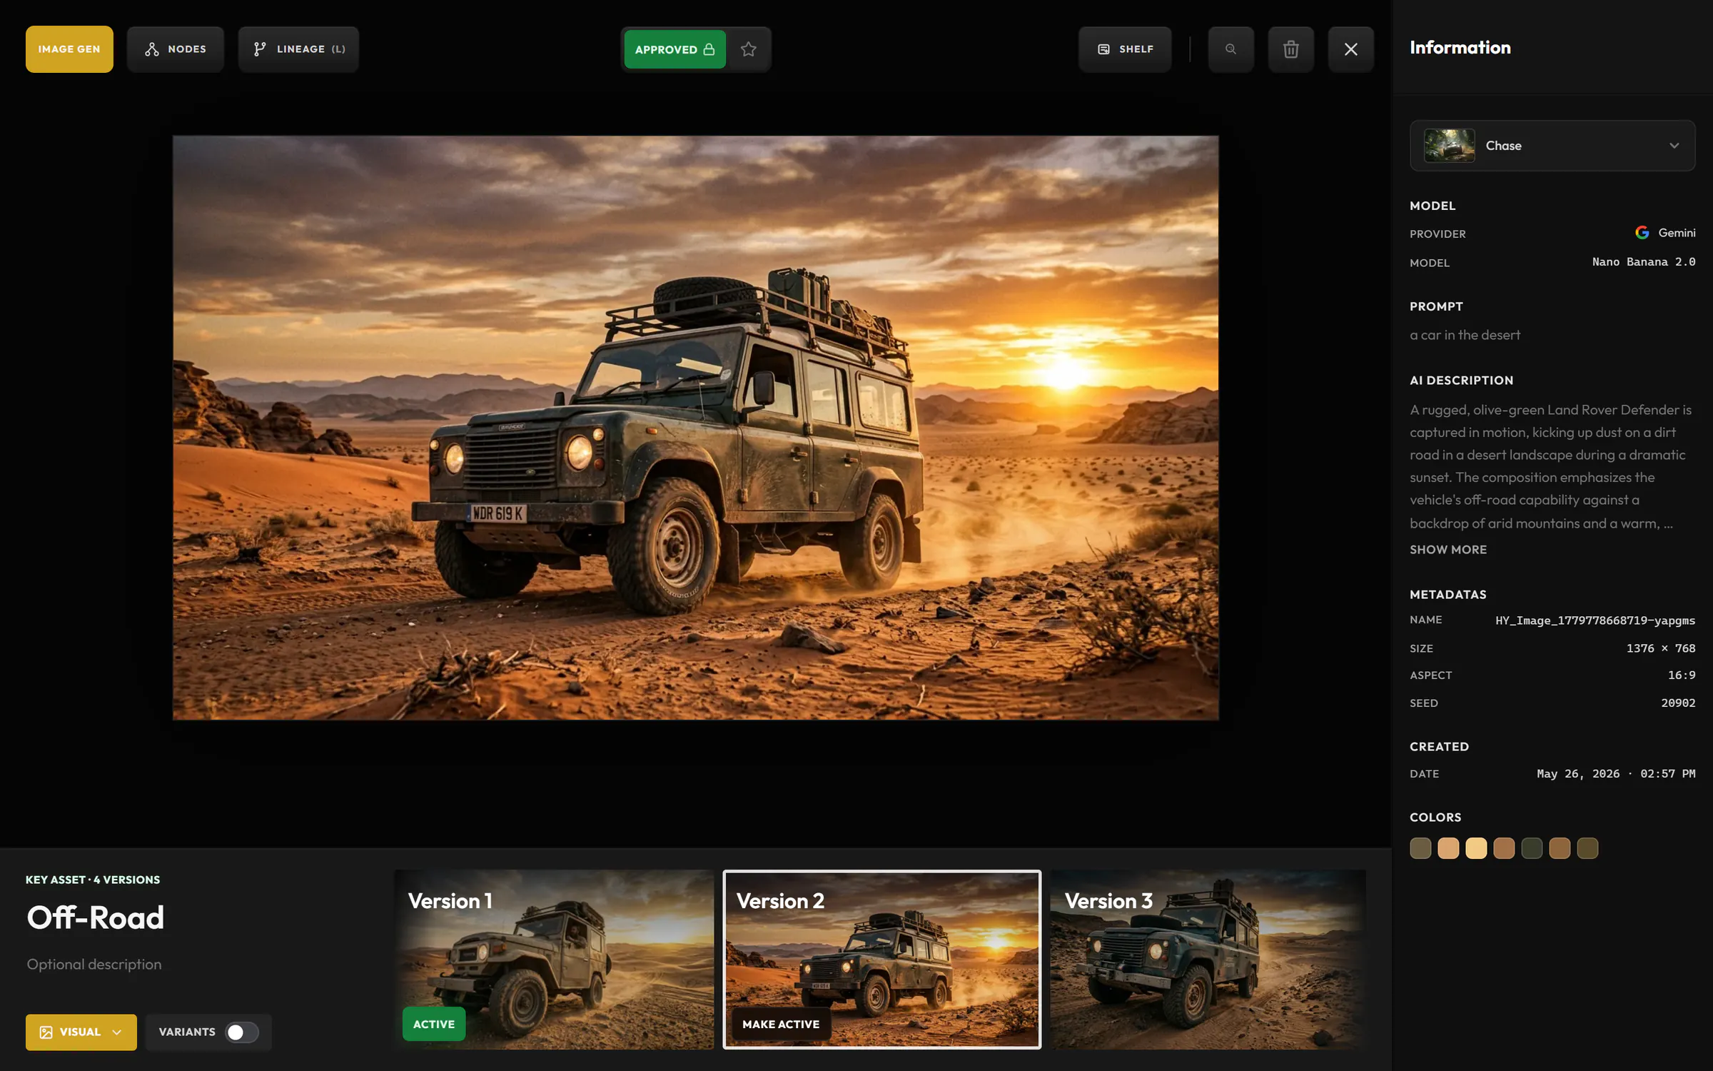
Task: Click the Active badge on Version 1
Action: coord(434,1025)
